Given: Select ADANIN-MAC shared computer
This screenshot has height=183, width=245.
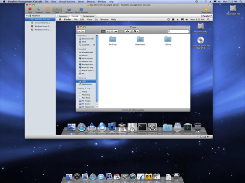Looking at the screenshot, I should (86, 52).
